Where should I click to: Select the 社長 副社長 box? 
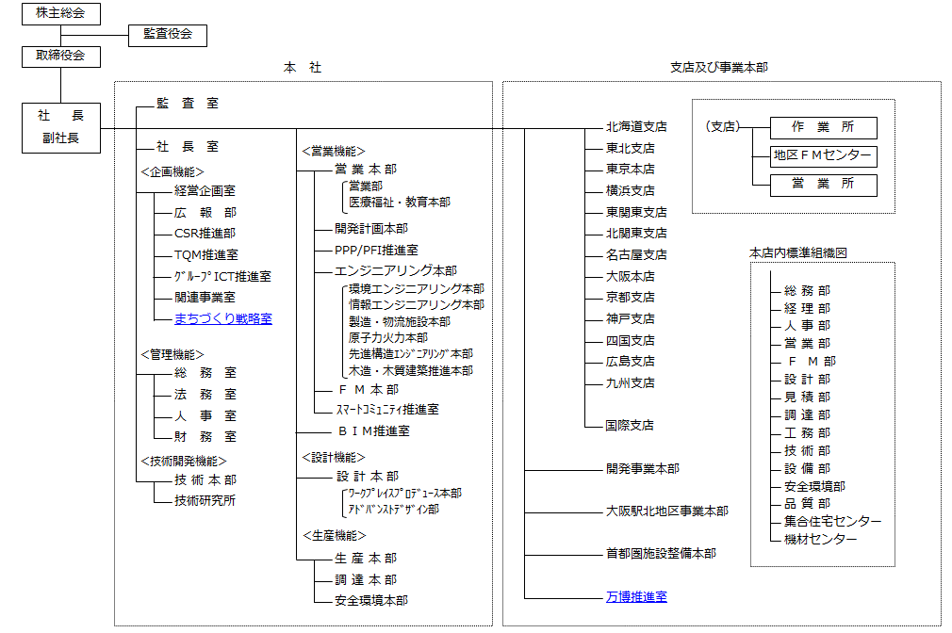pos(60,128)
